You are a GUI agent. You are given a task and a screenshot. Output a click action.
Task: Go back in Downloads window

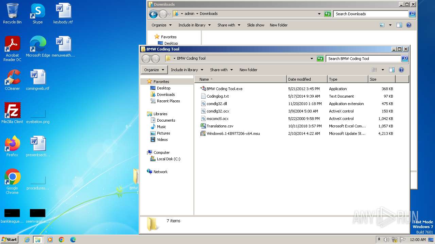tap(153, 14)
